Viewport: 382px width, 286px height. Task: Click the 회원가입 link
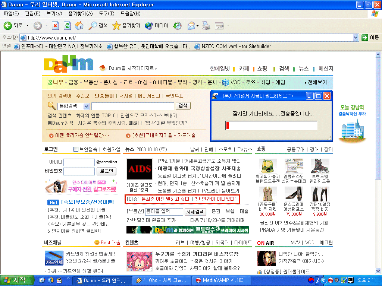(x=111, y=149)
